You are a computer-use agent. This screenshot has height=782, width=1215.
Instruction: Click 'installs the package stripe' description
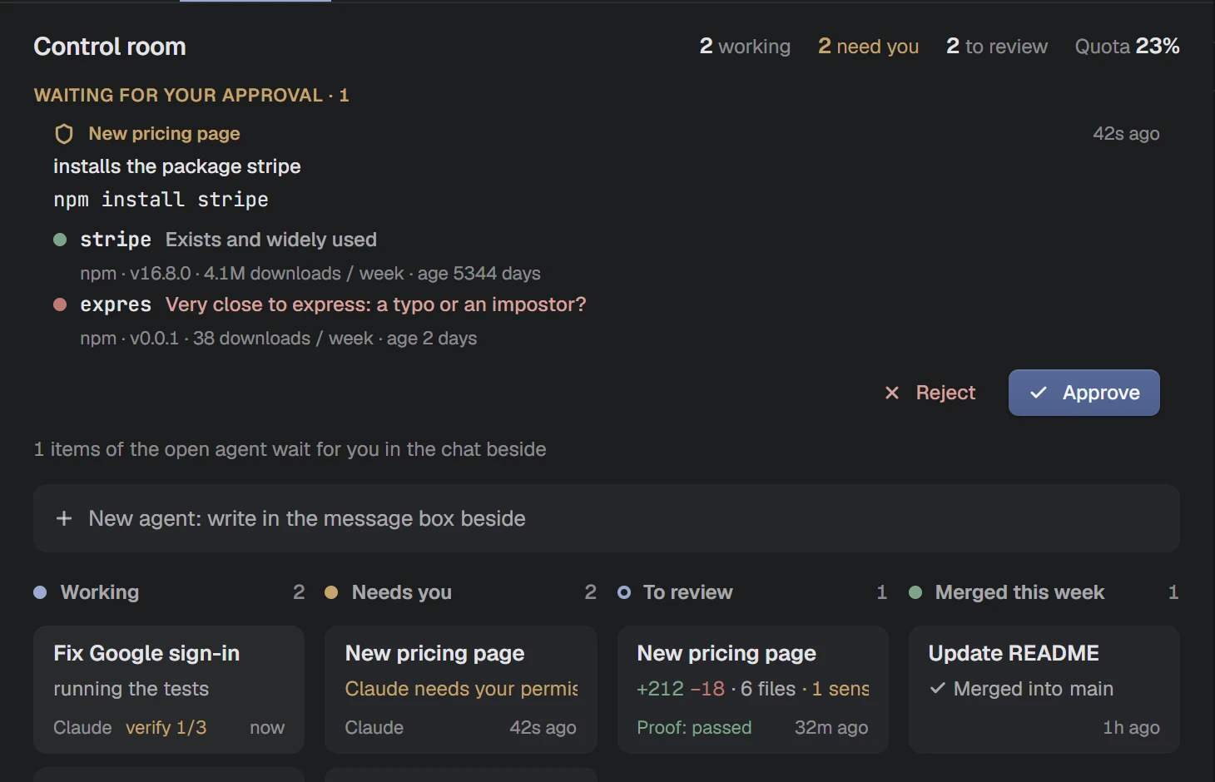click(x=176, y=166)
